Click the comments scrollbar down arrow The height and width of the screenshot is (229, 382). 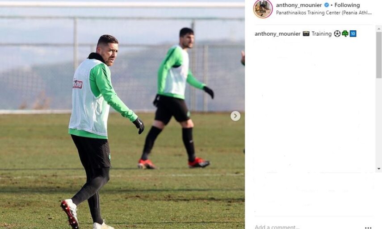(379, 169)
